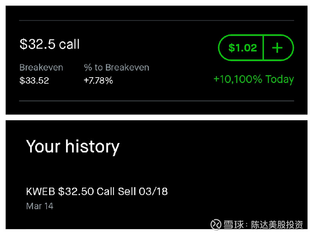Click the Xueqiu snowball logo icon
This screenshot has height=235, width=313.
tap(216, 224)
